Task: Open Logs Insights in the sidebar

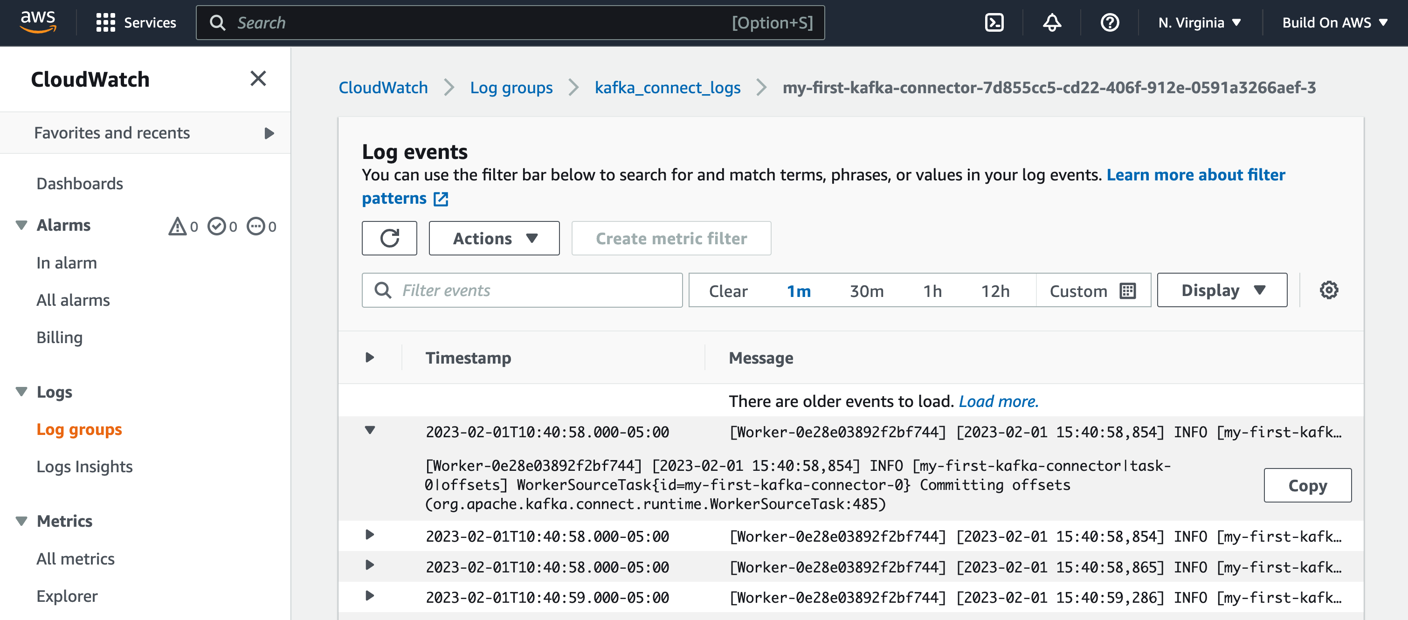Action: point(84,466)
